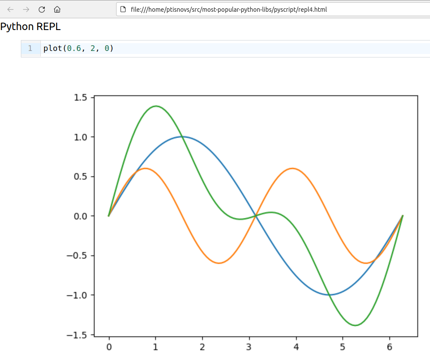Click the x-axis label 6
This screenshot has height=361, width=430.
(390, 347)
